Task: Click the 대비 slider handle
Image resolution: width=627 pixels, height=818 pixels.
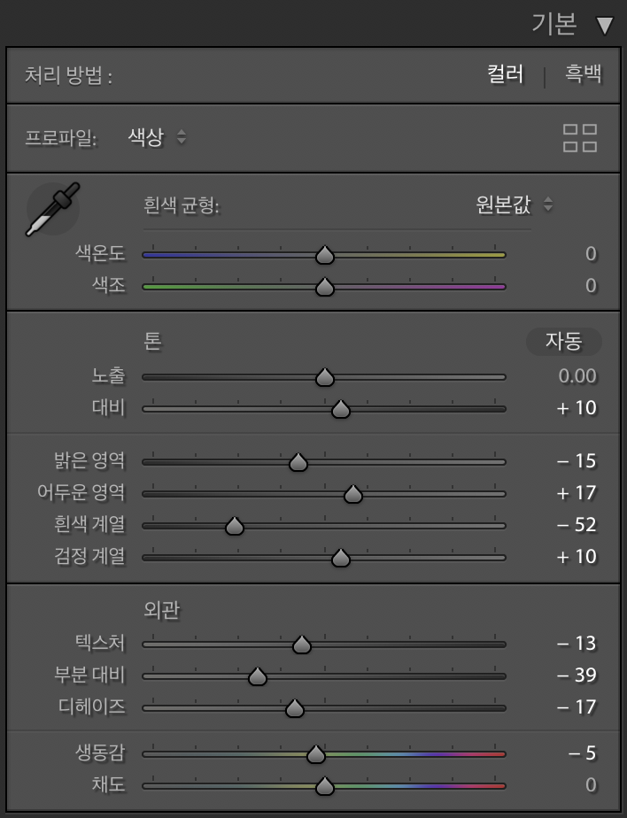Action: [341, 409]
